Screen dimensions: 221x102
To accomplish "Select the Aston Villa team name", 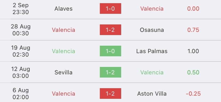I will pos(152,93).
